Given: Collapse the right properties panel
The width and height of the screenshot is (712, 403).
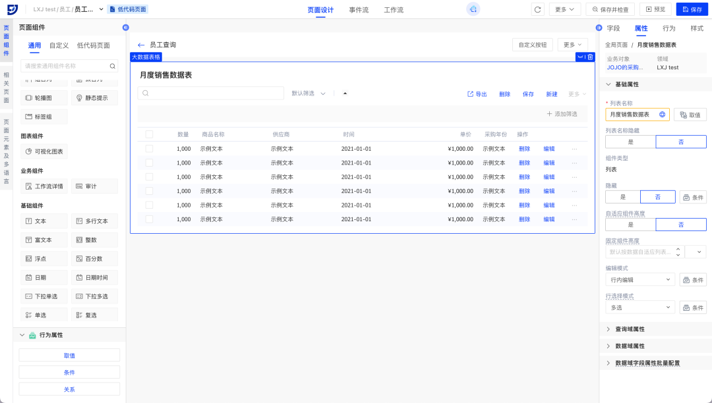Looking at the screenshot, I should pyautogui.click(x=599, y=28).
